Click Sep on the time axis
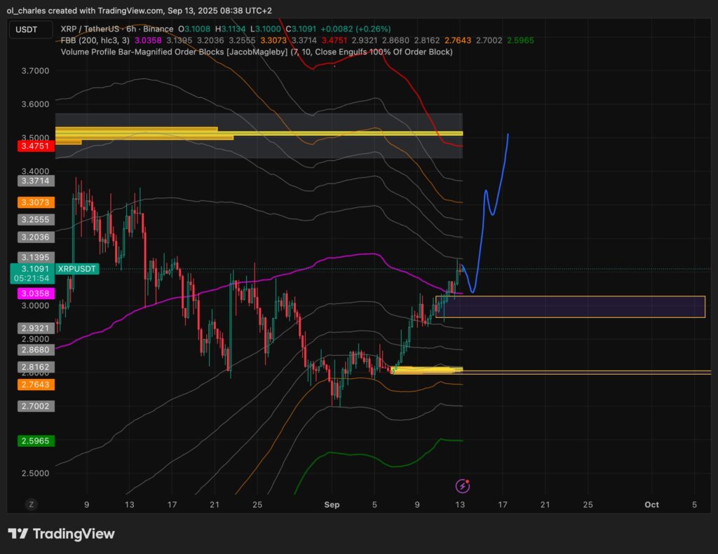Viewport: 718px width, 554px height. pyautogui.click(x=332, y=504)
